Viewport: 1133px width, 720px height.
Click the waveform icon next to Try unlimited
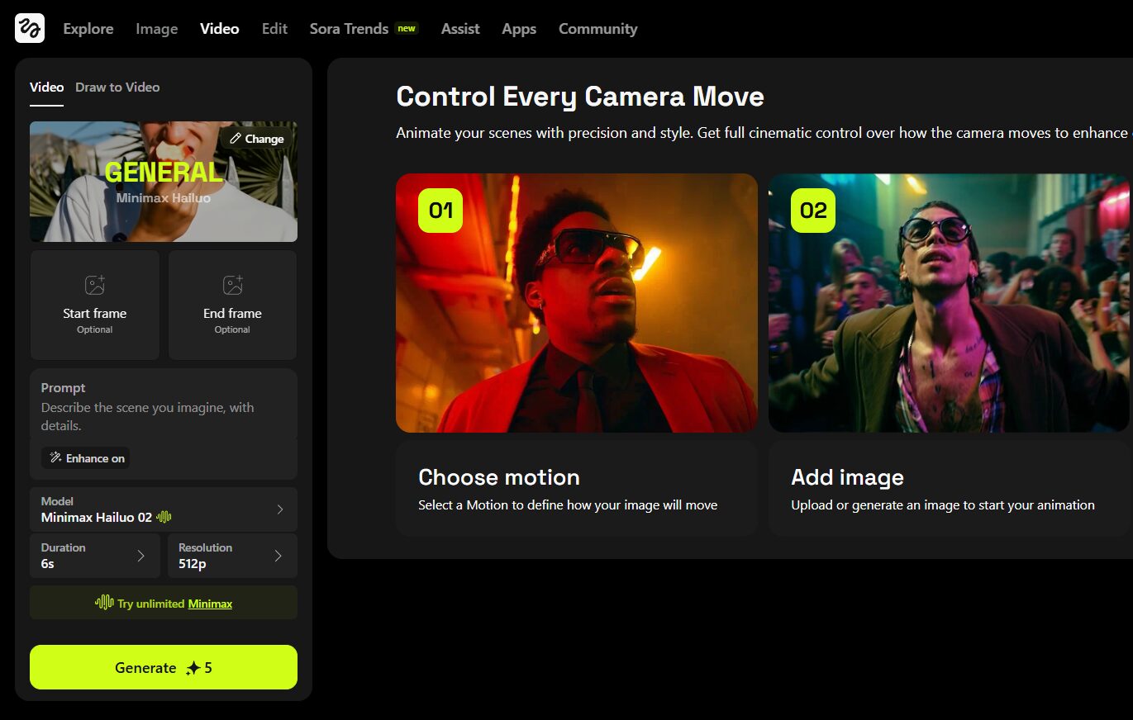coord(104,603)
